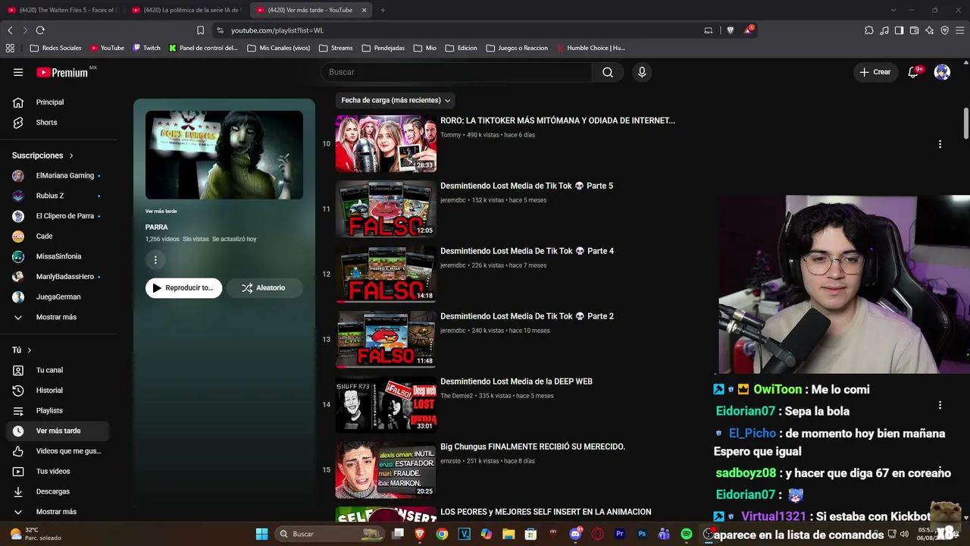Open Brave VPN shield icon
The width and height of the screenshot is (970, 546).
pyautogui.click(x=944, y=30)
